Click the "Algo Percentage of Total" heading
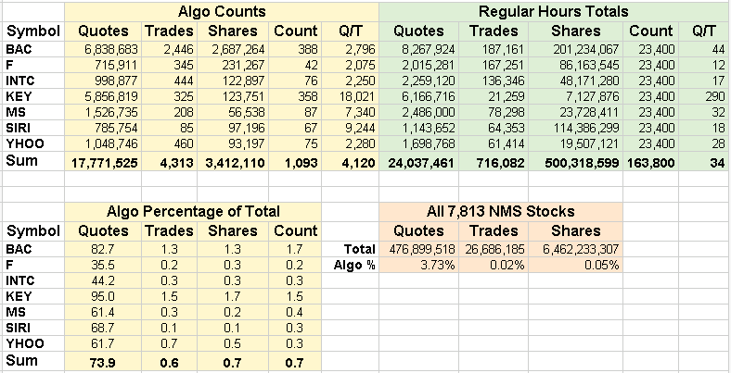 (x=193, y=213)
